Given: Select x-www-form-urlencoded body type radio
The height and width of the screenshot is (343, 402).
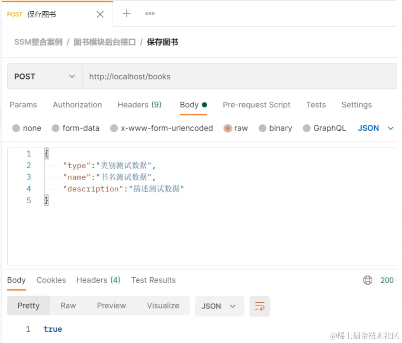Looking at the screenshot, I should (x=114, y=128).
